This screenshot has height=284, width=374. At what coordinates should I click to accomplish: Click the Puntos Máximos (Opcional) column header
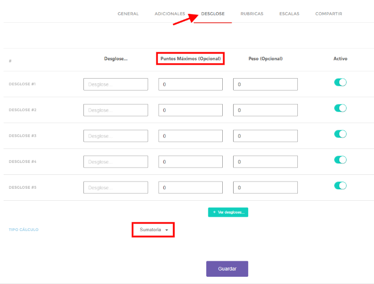[x=191, y=58]
